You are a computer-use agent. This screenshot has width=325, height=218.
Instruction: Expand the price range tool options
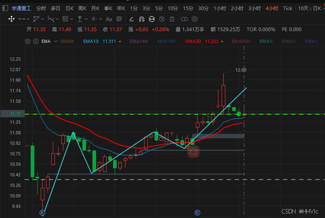pos(86,19)
